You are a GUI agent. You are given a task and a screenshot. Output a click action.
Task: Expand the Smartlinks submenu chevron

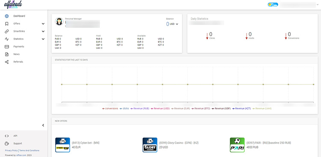[43, 31]
